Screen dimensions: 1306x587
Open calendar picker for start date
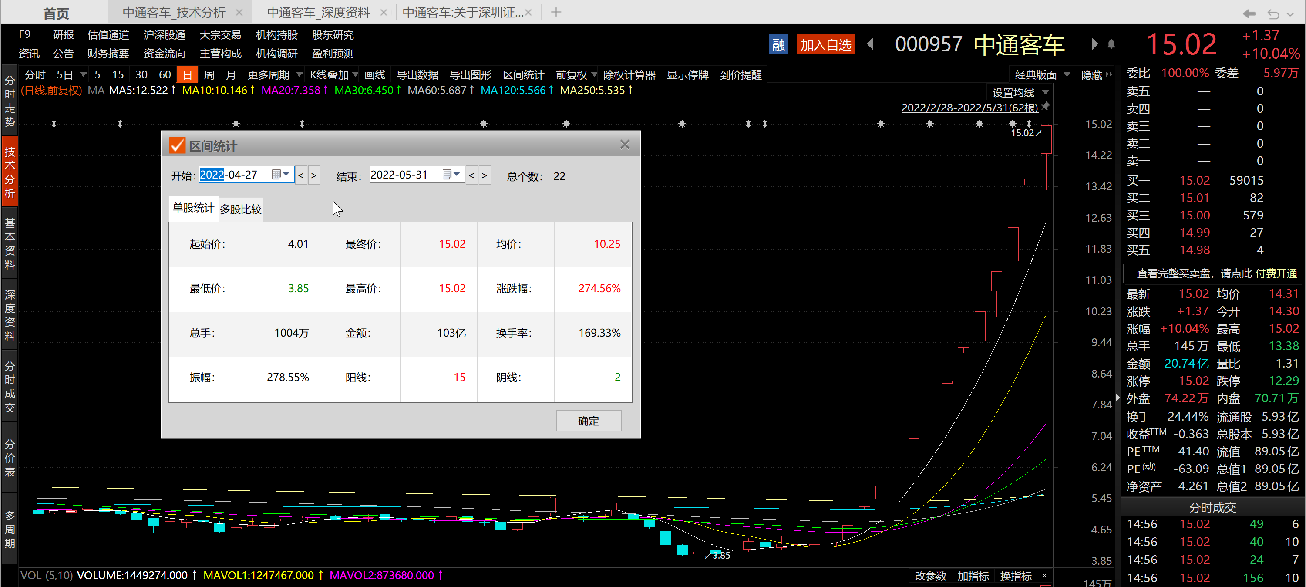coord(280,175)
